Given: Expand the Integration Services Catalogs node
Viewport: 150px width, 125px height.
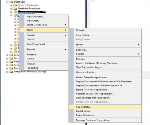Looking at the screenshot, I should (x=7, y=71).
